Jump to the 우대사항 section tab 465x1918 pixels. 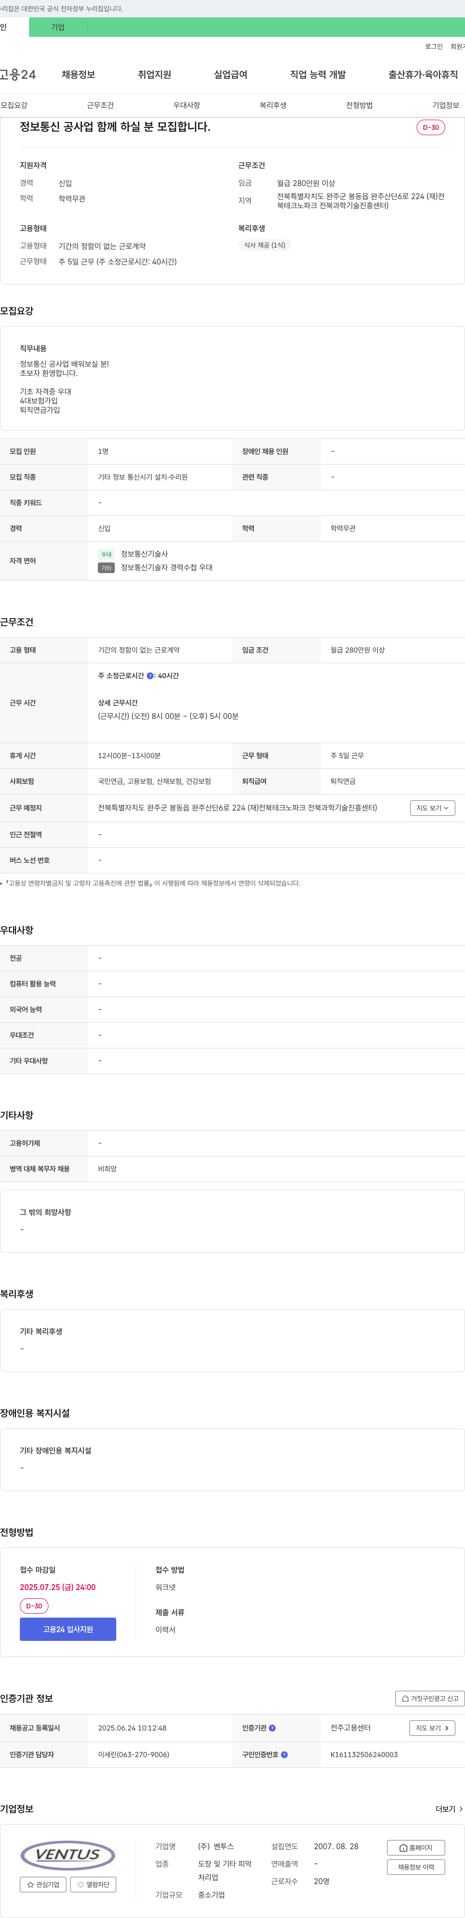187,106
